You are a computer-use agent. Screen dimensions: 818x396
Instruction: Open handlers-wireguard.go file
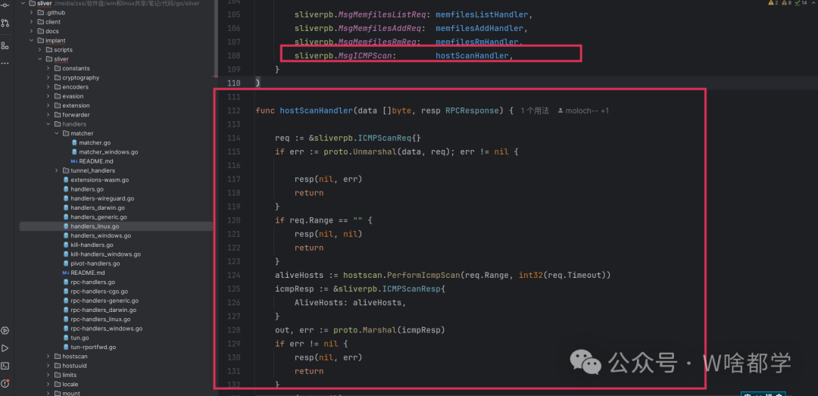[102, 198]
